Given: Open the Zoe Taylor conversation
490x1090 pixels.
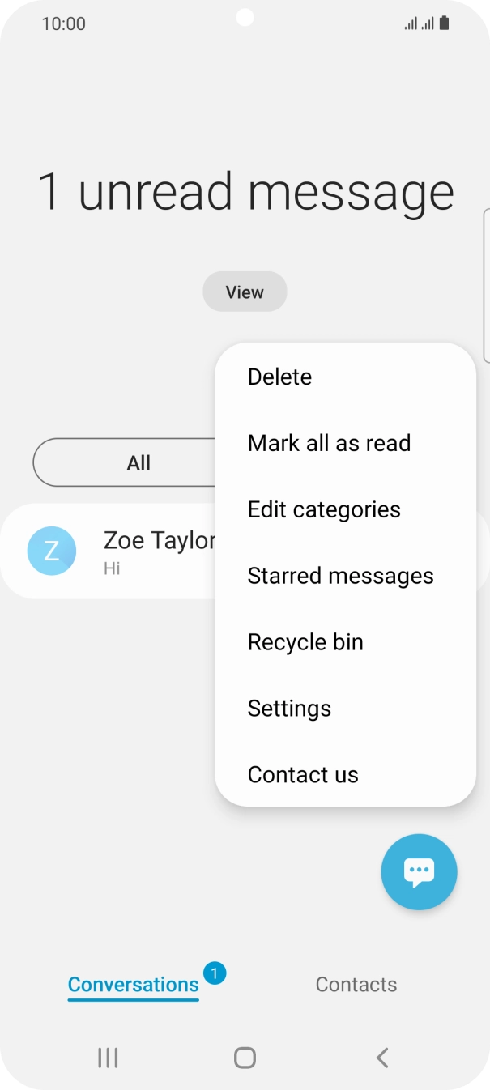Looking at the screenshot, I should (x=158, y=551).
